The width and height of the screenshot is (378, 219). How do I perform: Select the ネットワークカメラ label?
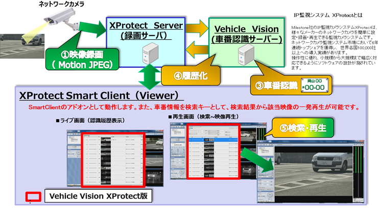point(61,4)
